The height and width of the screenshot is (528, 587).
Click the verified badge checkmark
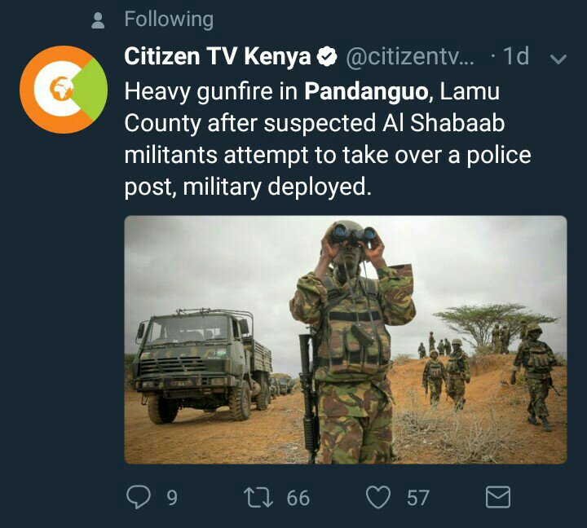click(x=327, y=56)
